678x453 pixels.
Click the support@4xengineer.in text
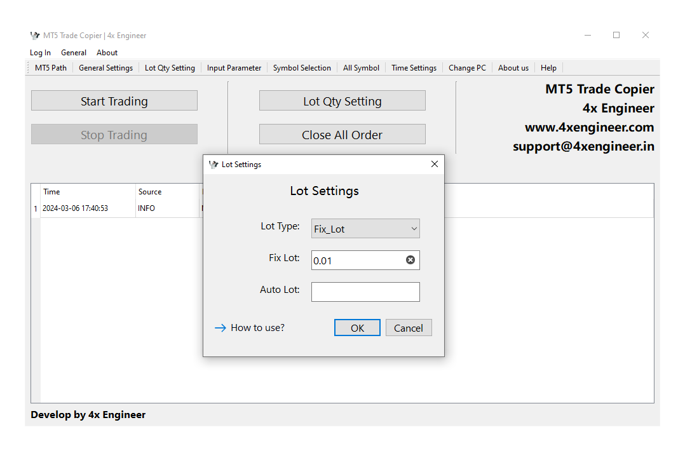coord(583,146)
